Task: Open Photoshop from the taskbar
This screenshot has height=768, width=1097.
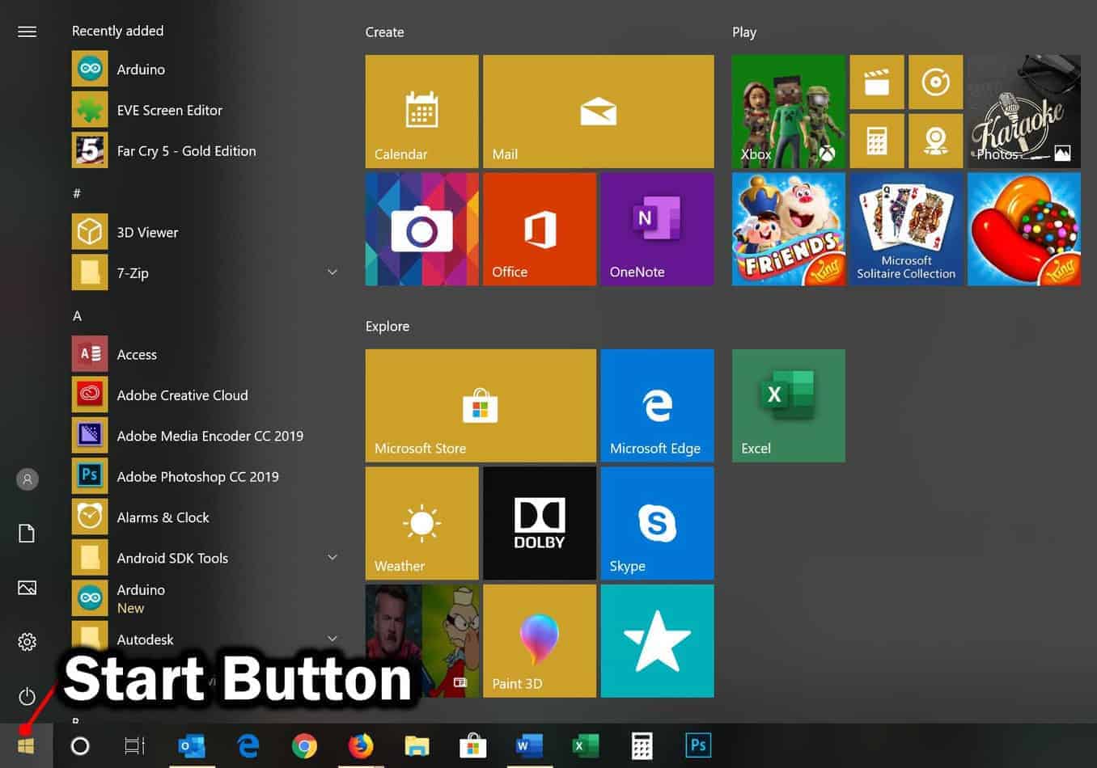Action: tap(698, 745)
